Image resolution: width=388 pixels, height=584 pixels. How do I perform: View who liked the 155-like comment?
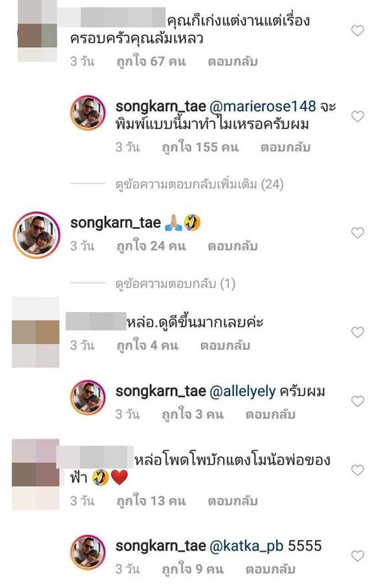200,147
